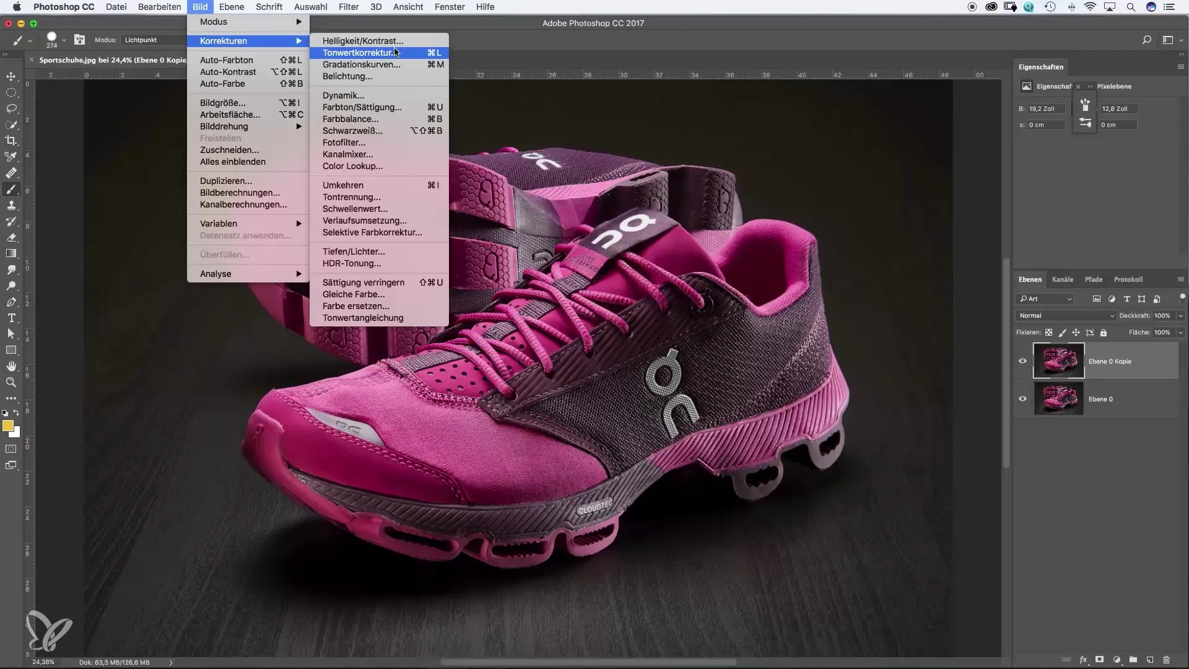Open the workspace switcher dropdown

(1172, 40)
